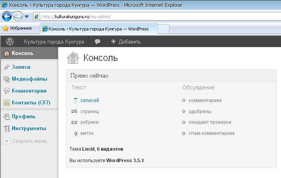Click the Профиль users icon
Screen dimensions: 281x178
click(7, 117)
